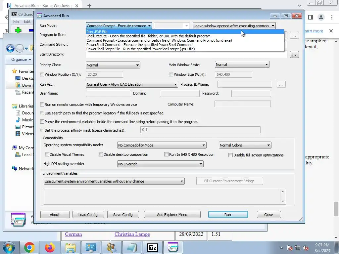Image resolution: width=339 pixels, height=254 pixels.
Task: Open Windows Start button
Action: click(9, 247)
